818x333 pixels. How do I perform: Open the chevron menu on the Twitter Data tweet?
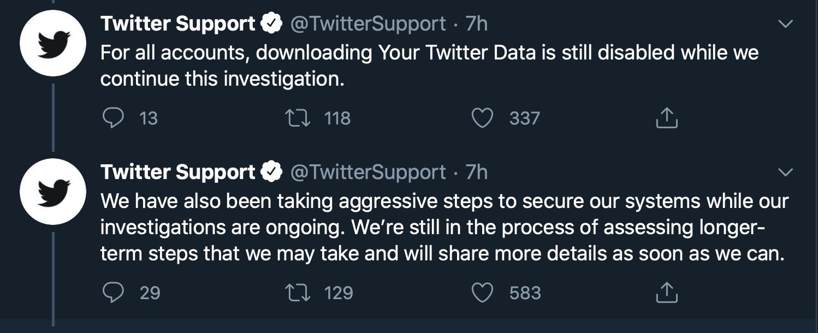point(785,25)
